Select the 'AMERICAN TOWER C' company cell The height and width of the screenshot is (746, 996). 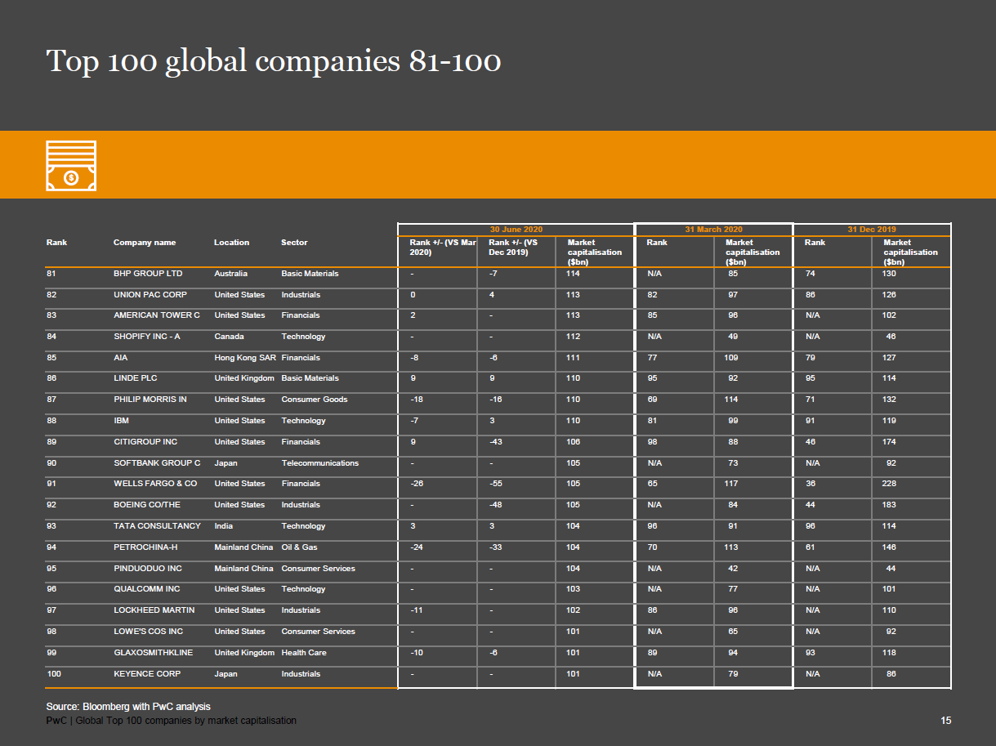[157, 315]
